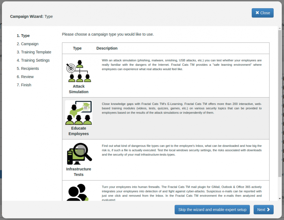Image resolution: width=284 pixels, height=220 pixels.
Task: Jump to step 7 Finish
Action: click(24, 85)
